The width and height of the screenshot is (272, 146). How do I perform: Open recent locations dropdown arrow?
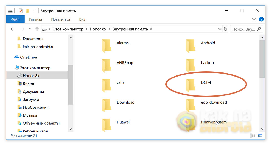[30, 29]
